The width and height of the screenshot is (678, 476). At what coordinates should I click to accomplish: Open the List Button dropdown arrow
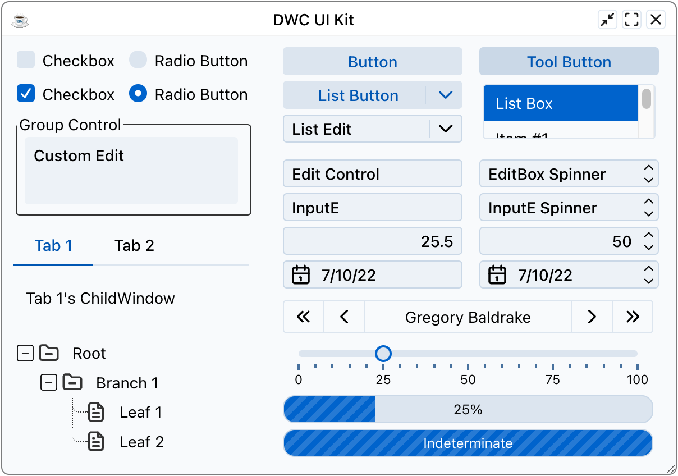(x=445, y=95)
